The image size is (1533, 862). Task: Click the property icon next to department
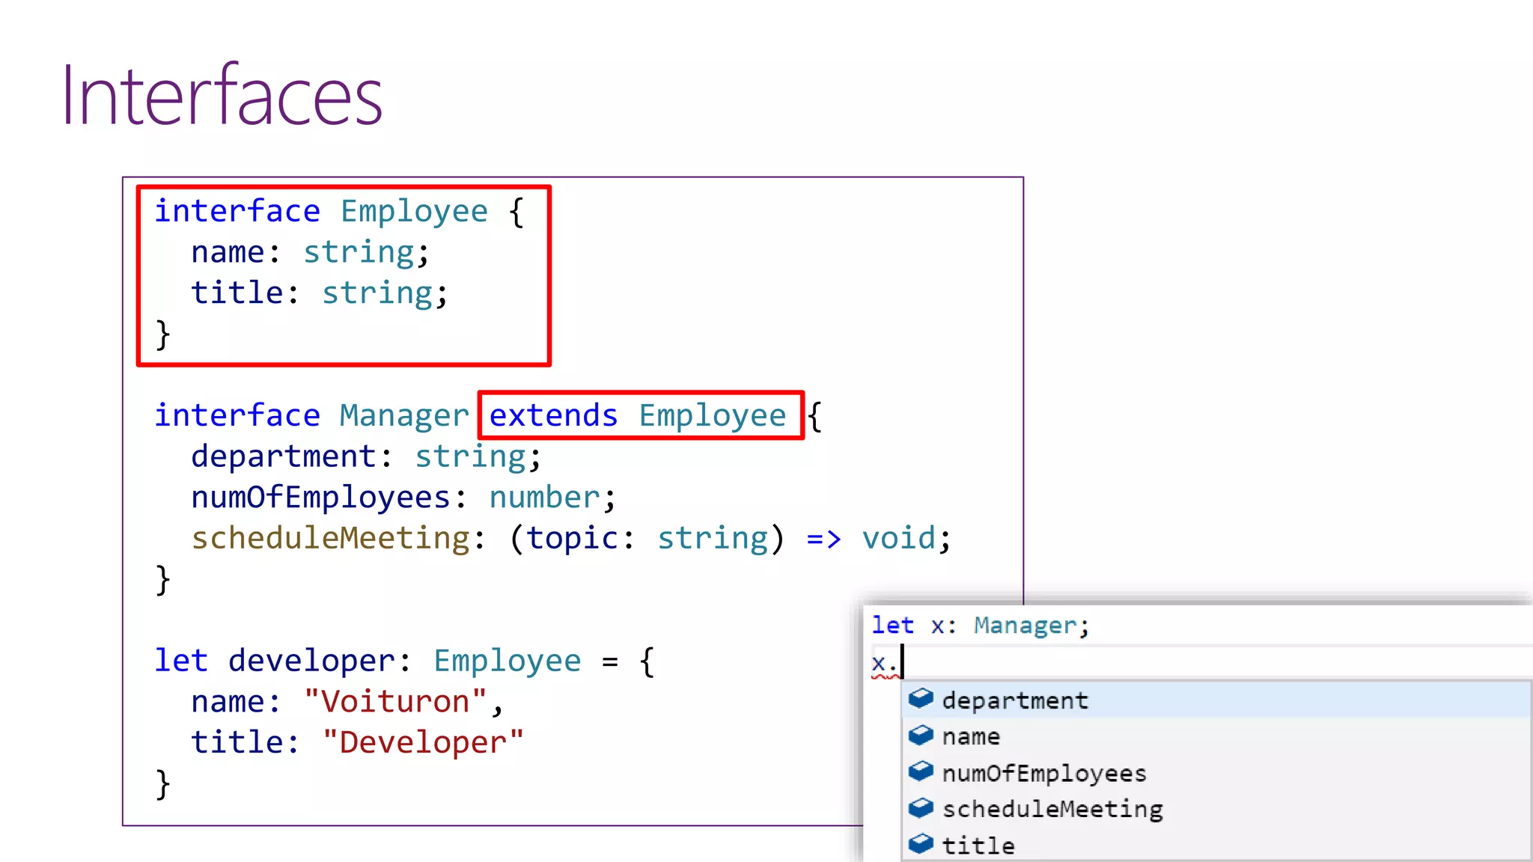tap(921, 699)
